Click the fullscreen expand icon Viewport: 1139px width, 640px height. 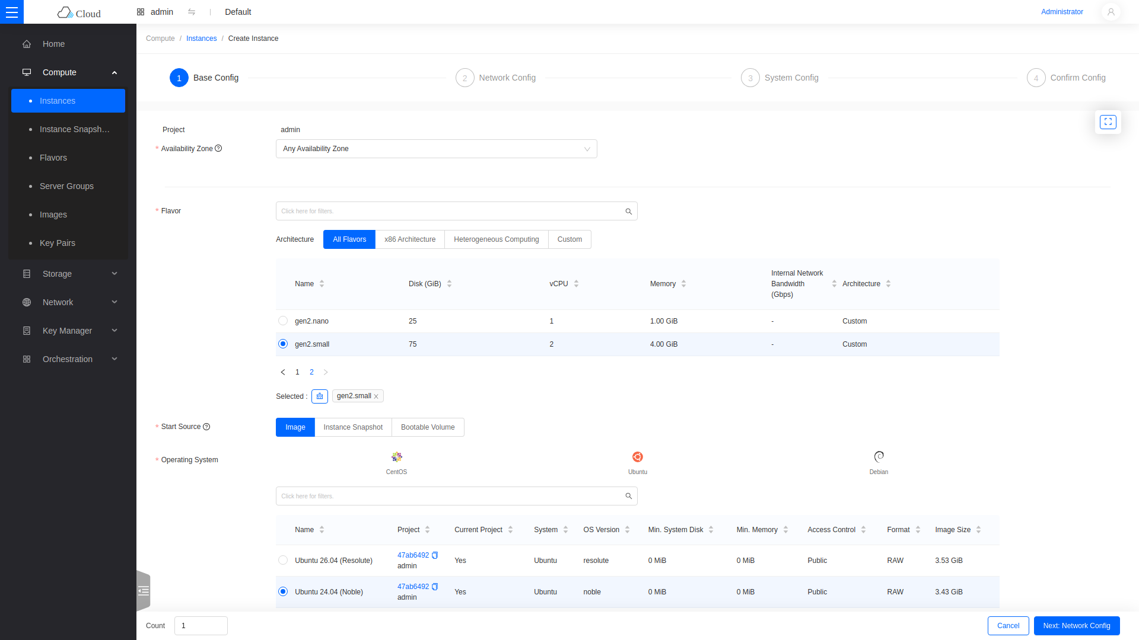pyautogui.click(x=1108, y=122)
